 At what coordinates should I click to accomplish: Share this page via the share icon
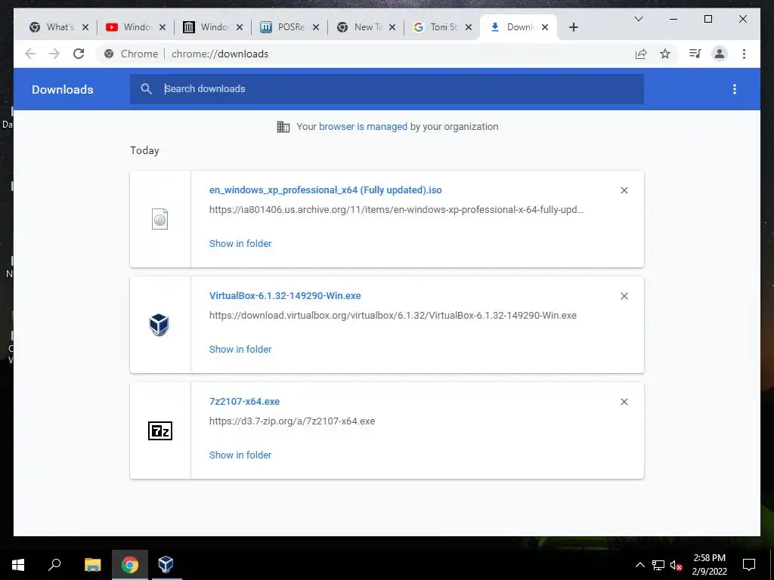[x=641, y=54]
